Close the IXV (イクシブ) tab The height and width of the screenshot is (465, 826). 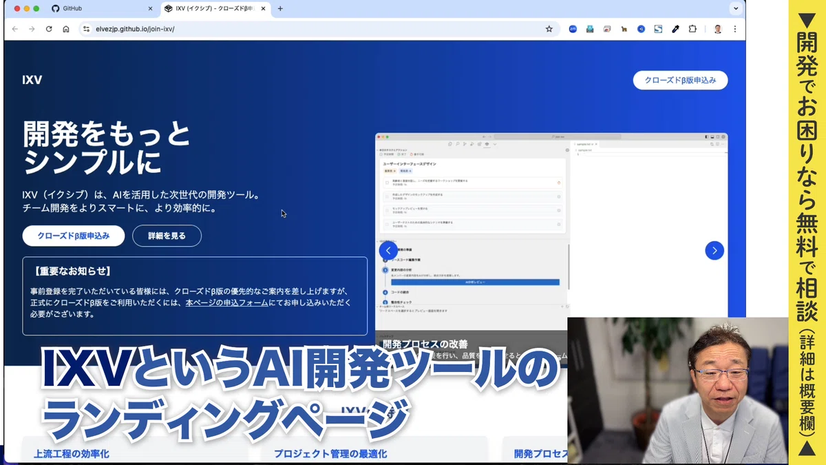pyautogui.click(x=263, y=9)
